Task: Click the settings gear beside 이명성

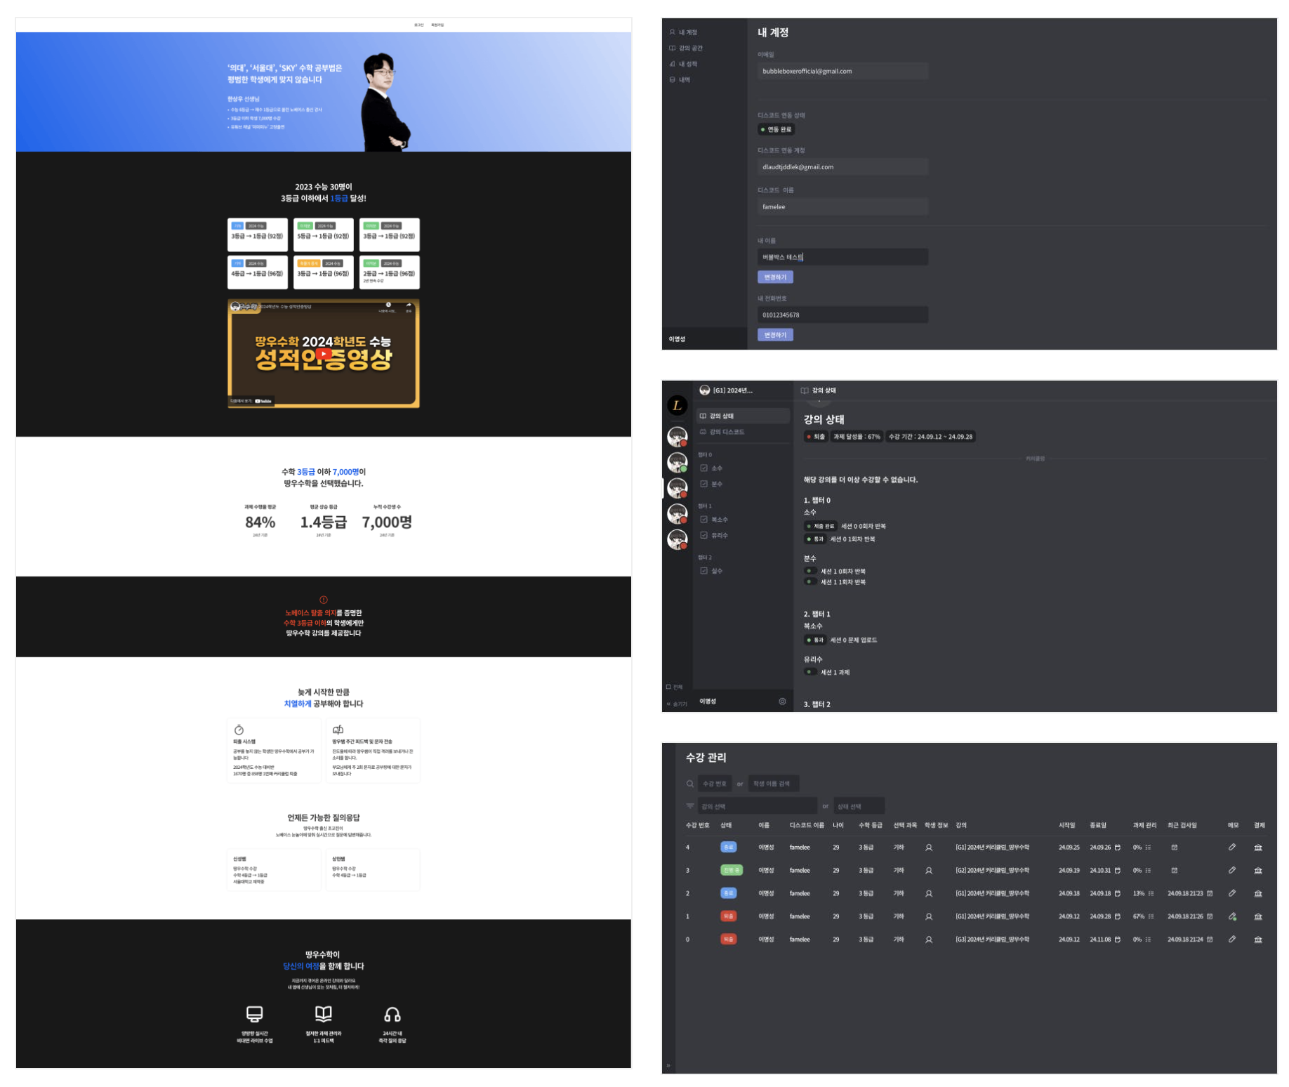Action: point(782,701)
